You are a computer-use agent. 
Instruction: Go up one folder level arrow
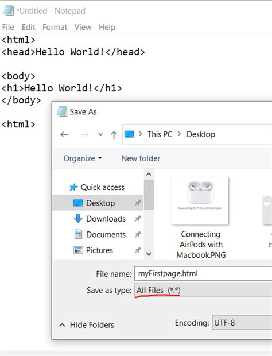tap(114, 135)
